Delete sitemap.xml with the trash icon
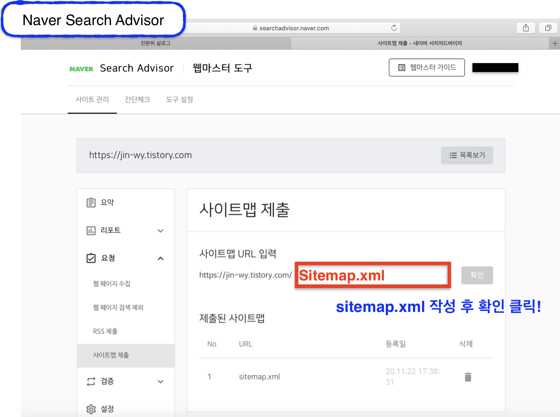The image size is (560, 417). [x=468, y=377]
